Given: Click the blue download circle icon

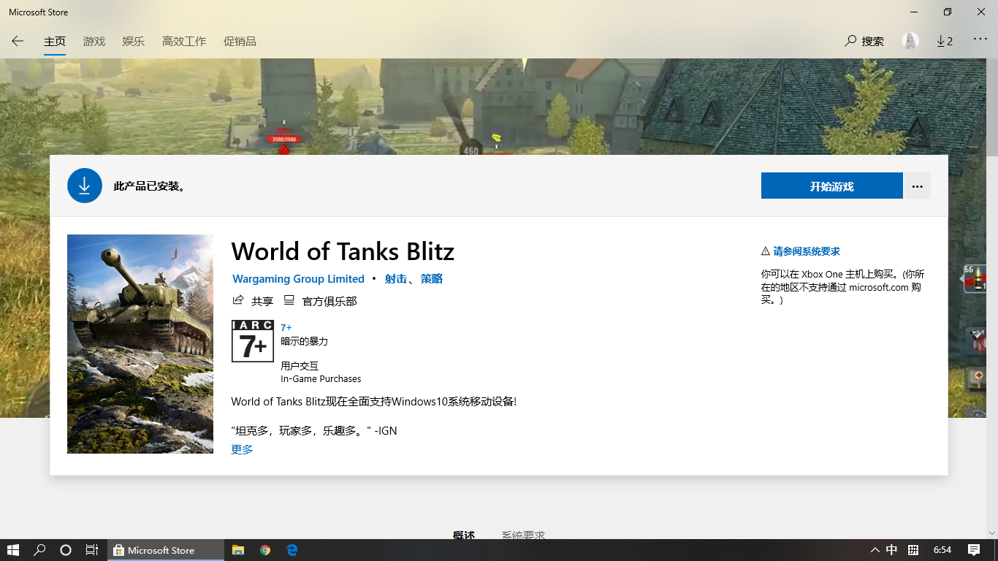Looking at the screenshot, I should [x=85, y=186].
